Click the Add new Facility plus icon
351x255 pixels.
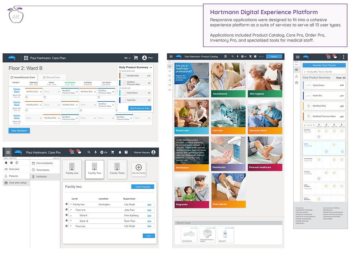pyautogui.click(x=138, y=167)
